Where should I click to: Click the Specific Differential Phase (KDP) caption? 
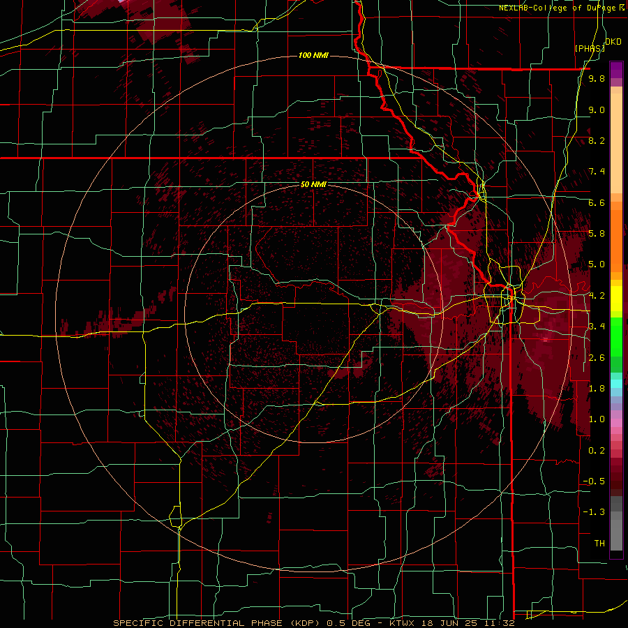(x=218, y=623)
